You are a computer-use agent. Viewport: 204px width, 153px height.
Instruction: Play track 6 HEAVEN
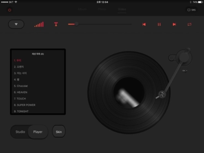[x=20, y=92]
